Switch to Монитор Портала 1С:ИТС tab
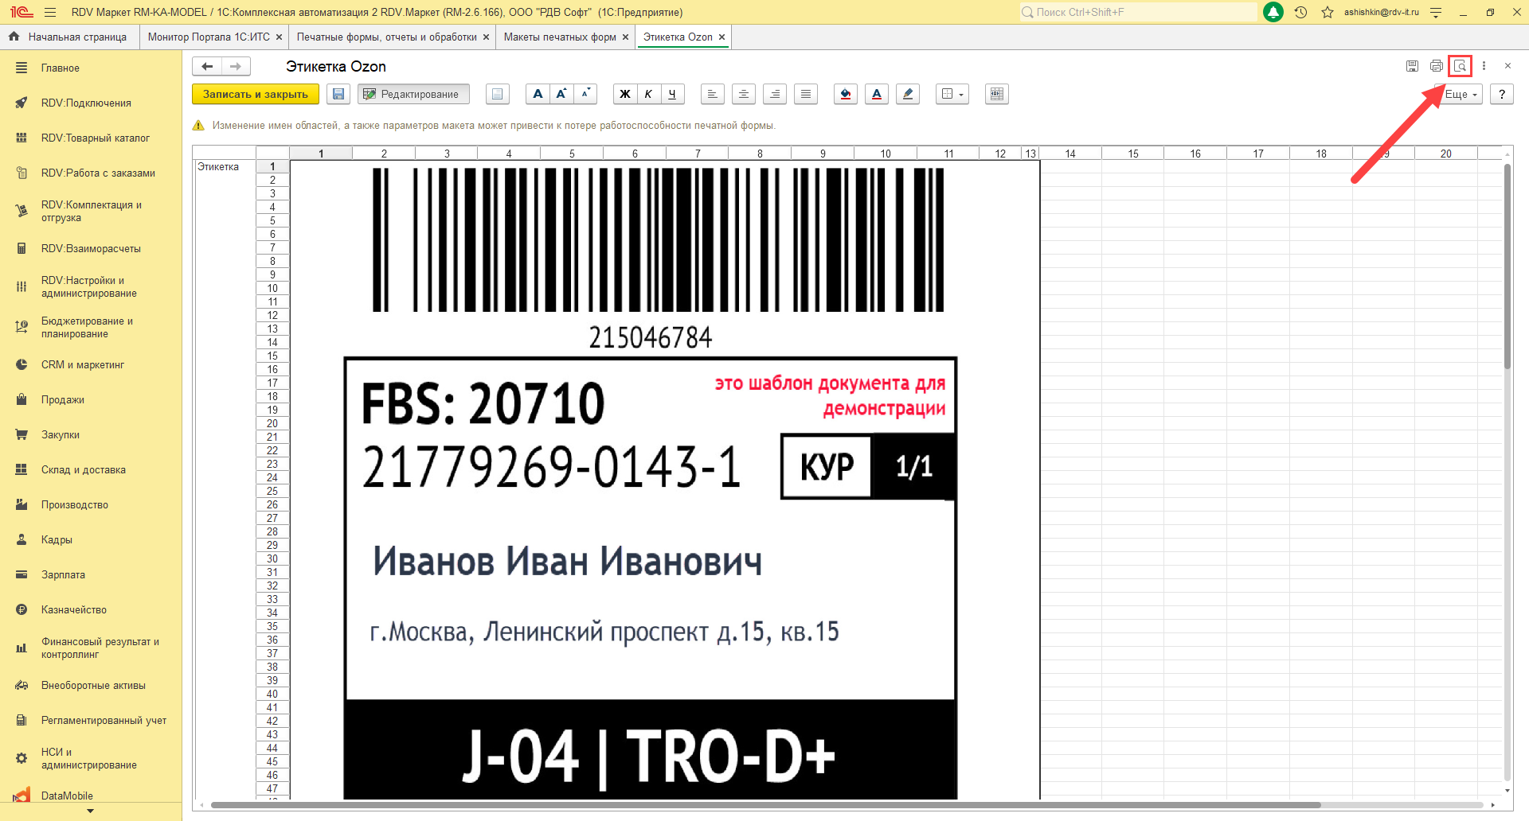The height and width of the screenshot is (821, 1529). [x=209, y=37]
